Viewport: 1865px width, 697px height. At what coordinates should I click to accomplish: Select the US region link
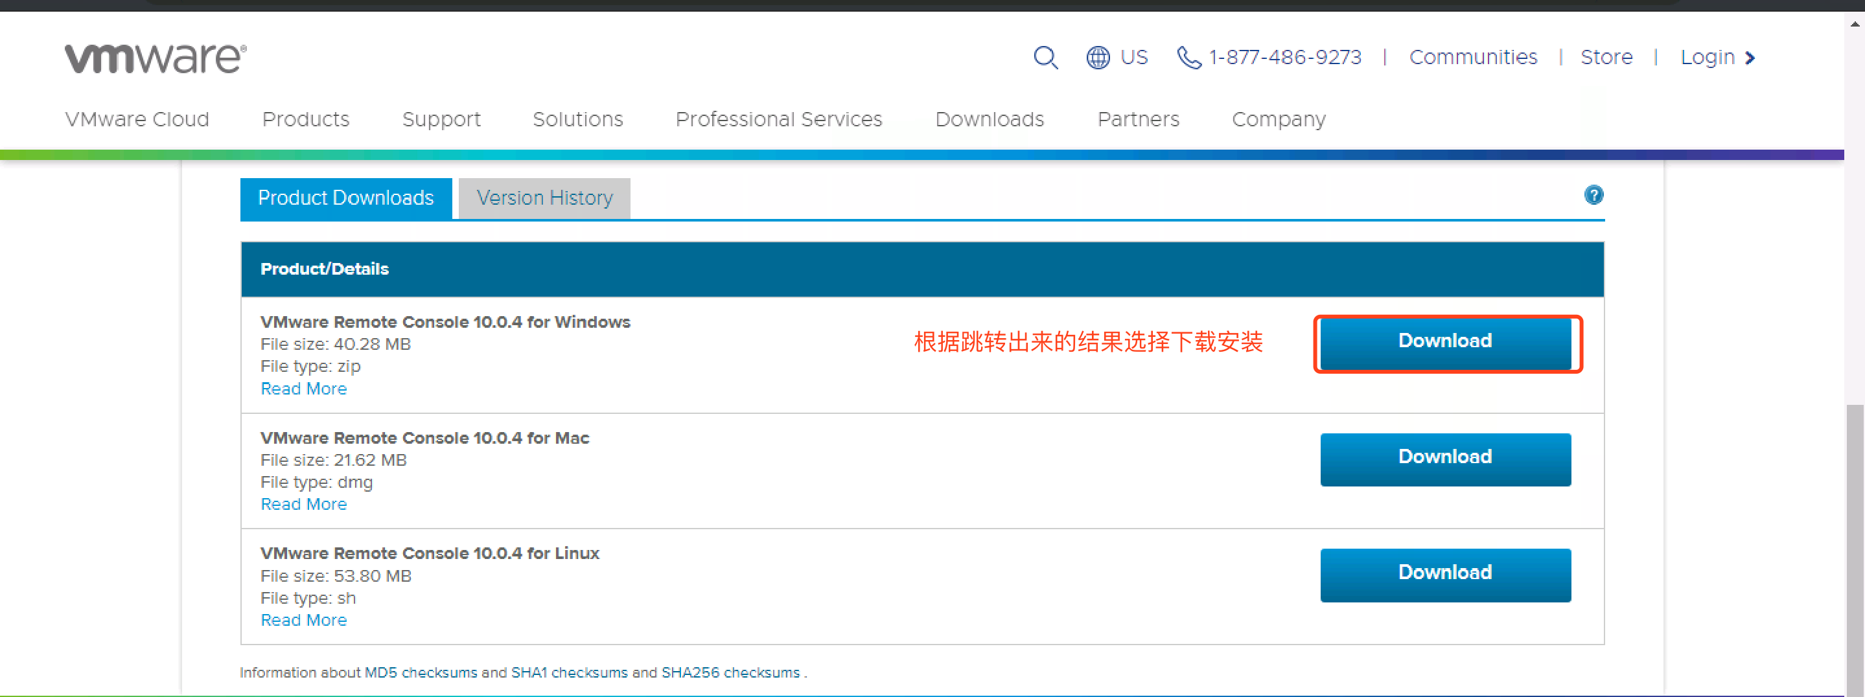pyautogui.click(x=1134, y=57)
